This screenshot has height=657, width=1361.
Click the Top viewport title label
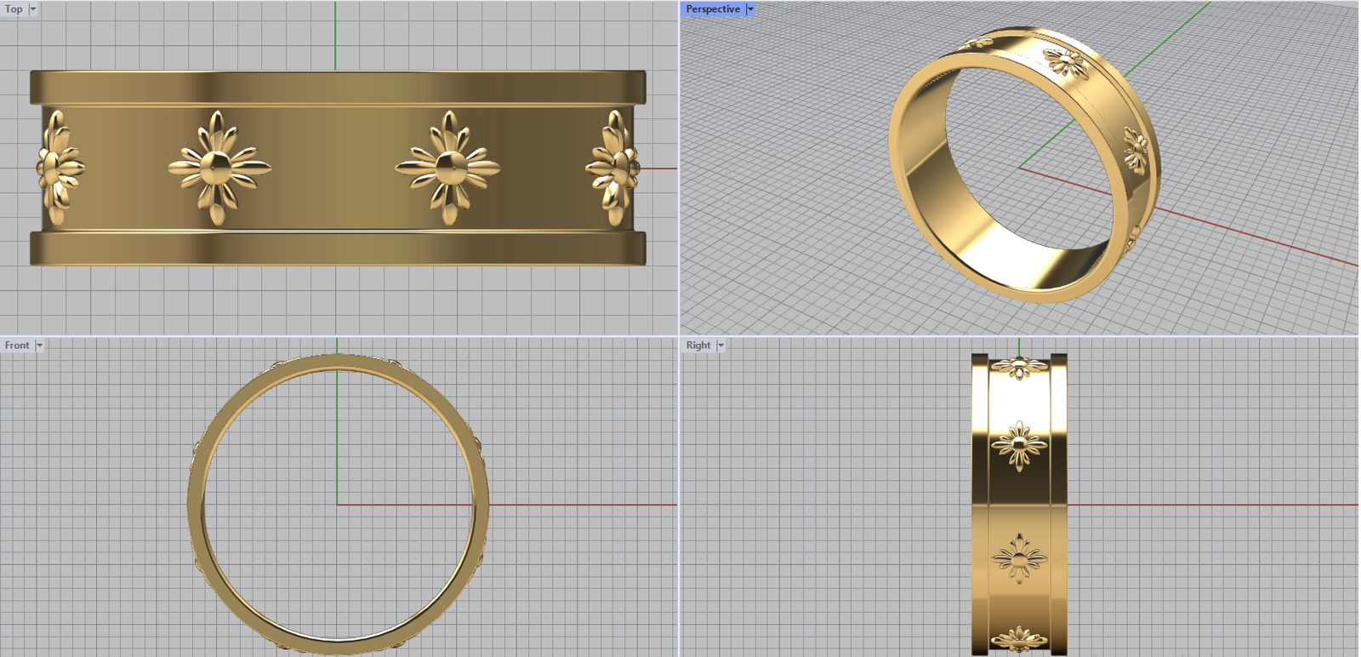pos(14,9)
